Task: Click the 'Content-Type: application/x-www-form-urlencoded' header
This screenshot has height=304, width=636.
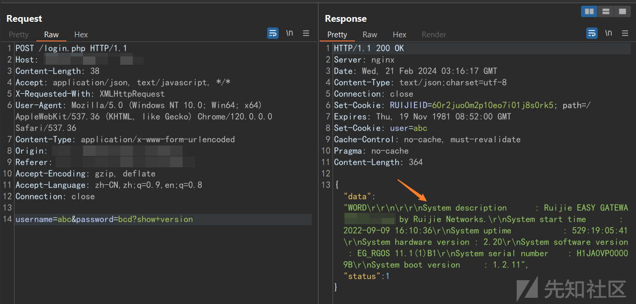Action: (125, 139)
